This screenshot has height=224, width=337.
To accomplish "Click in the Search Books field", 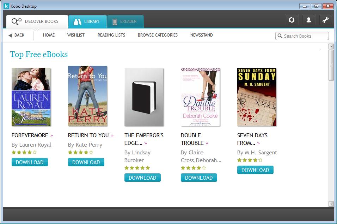I will (x=302, y=36).
